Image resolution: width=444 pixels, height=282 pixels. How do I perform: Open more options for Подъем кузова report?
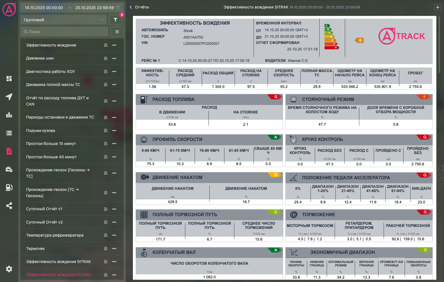(x=114, y=131)
